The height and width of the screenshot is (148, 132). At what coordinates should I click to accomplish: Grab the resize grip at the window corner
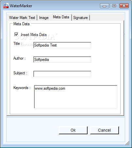127,143
